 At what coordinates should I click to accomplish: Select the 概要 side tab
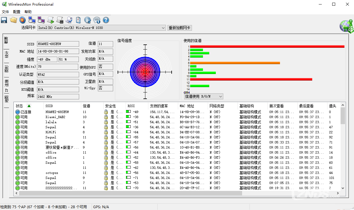pos(6,41)
